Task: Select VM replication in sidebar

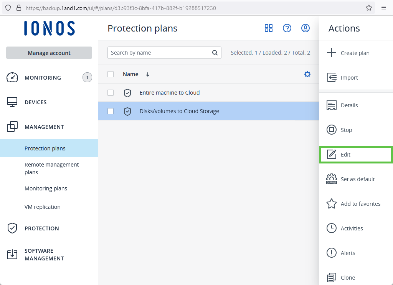Action: (x=43, y=207)
